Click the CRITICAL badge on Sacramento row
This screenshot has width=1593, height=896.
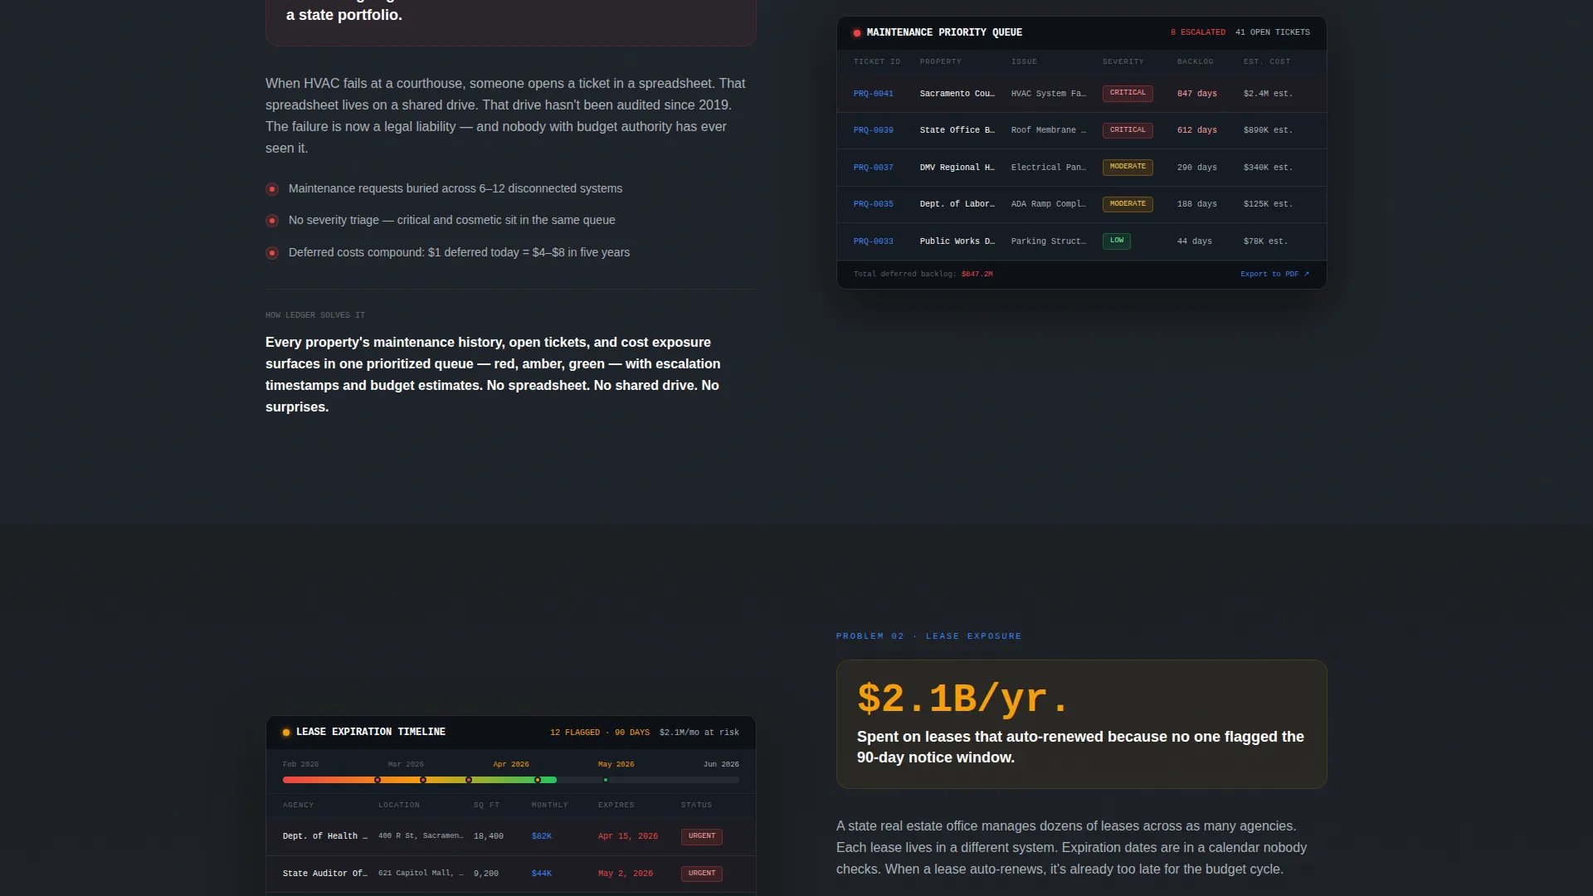click(1128, 93)
